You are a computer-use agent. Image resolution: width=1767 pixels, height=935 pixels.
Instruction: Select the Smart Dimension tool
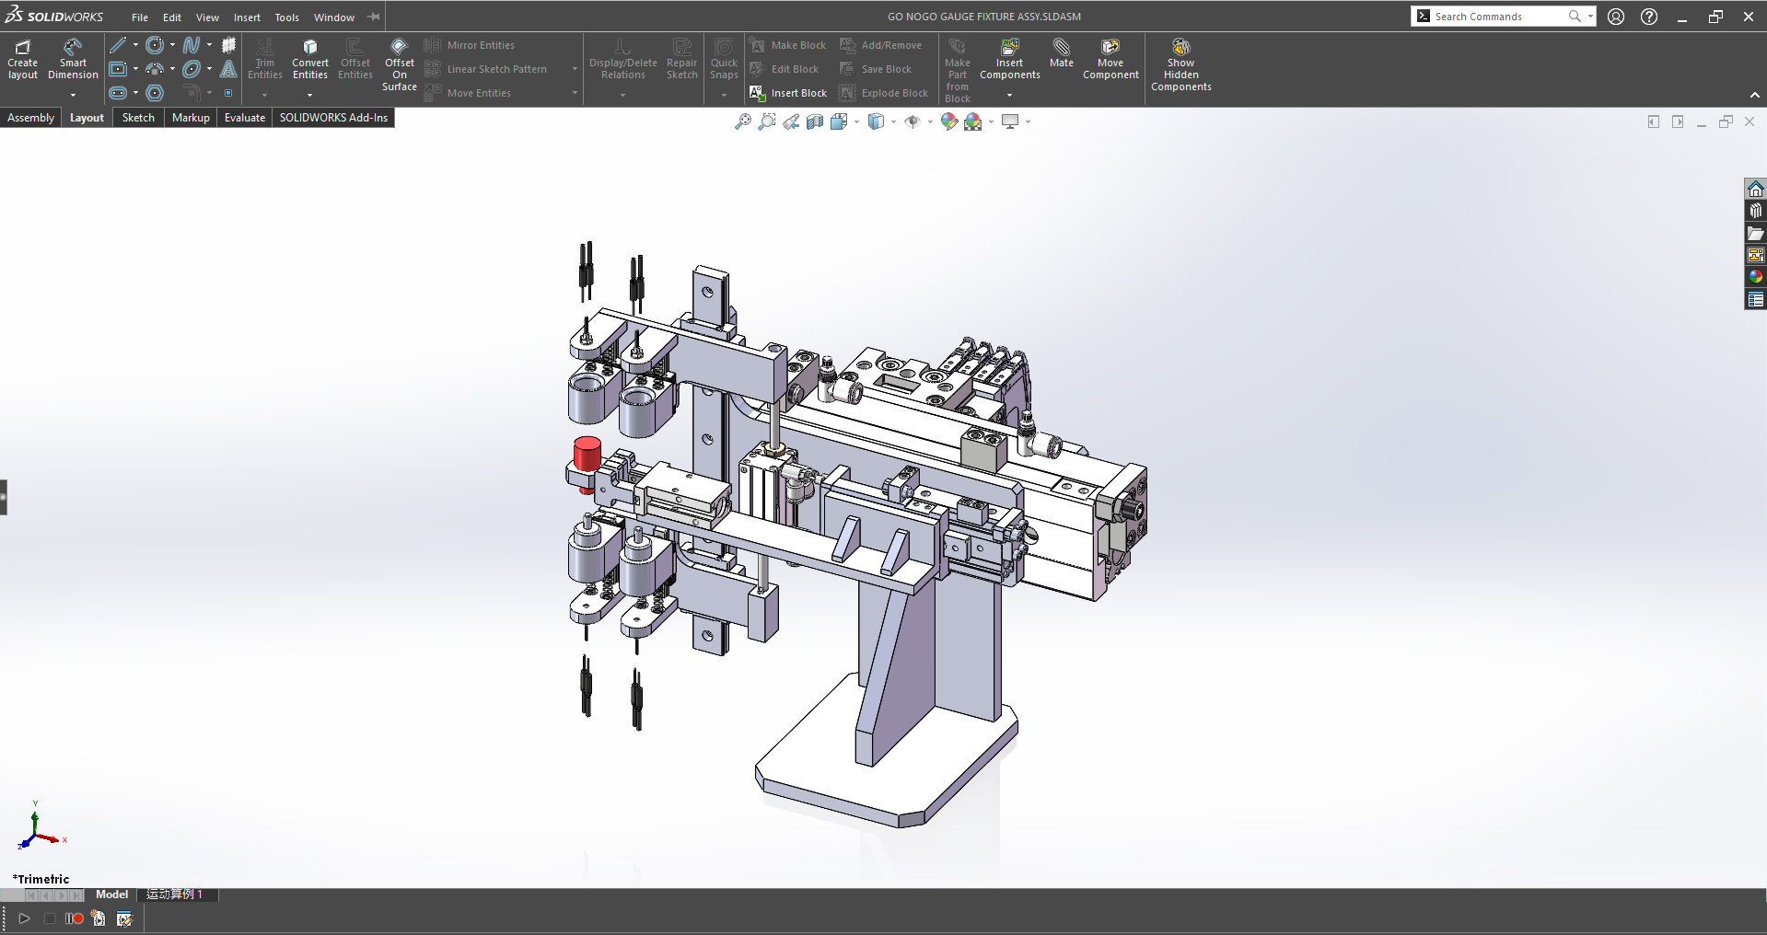coord(73,59)
